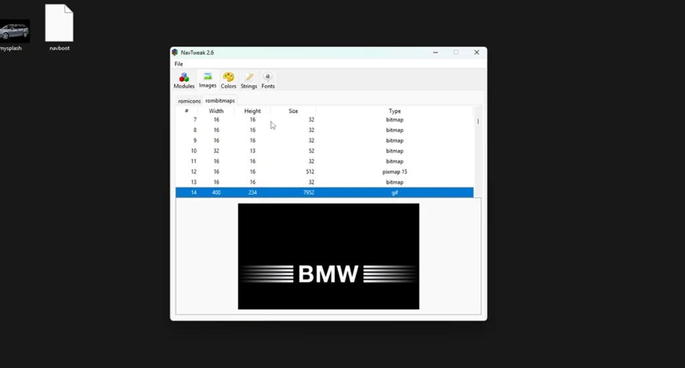This screenshot has height=368, width=685.
Task: Click the NavTweak app icon in title bar
Action: [x=175, y=52]
